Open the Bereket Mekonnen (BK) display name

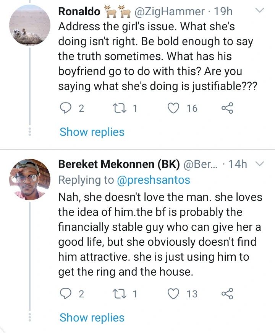click(x=119, y=165)
